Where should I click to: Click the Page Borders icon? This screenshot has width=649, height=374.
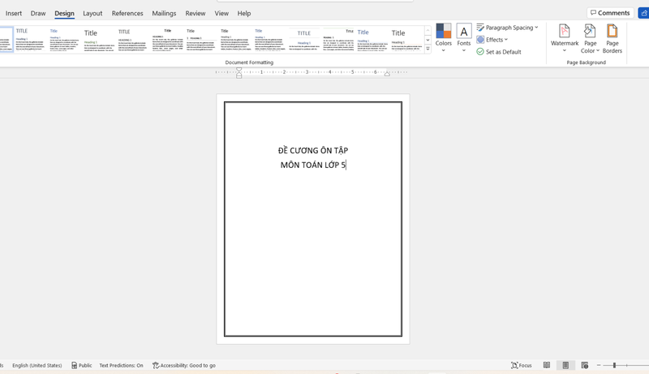[x=612, y=38]
